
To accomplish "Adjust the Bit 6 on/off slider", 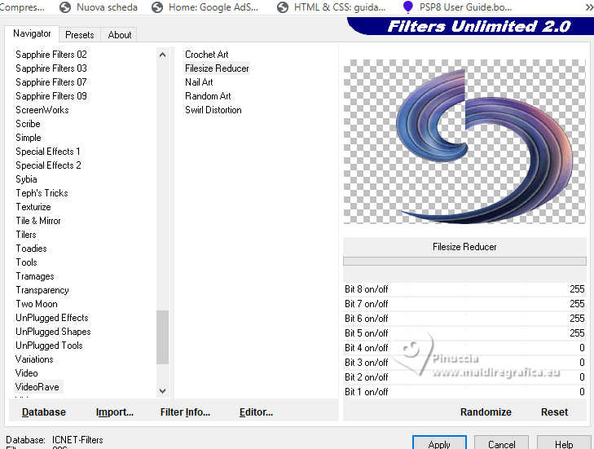I will (x=464, y=319).
